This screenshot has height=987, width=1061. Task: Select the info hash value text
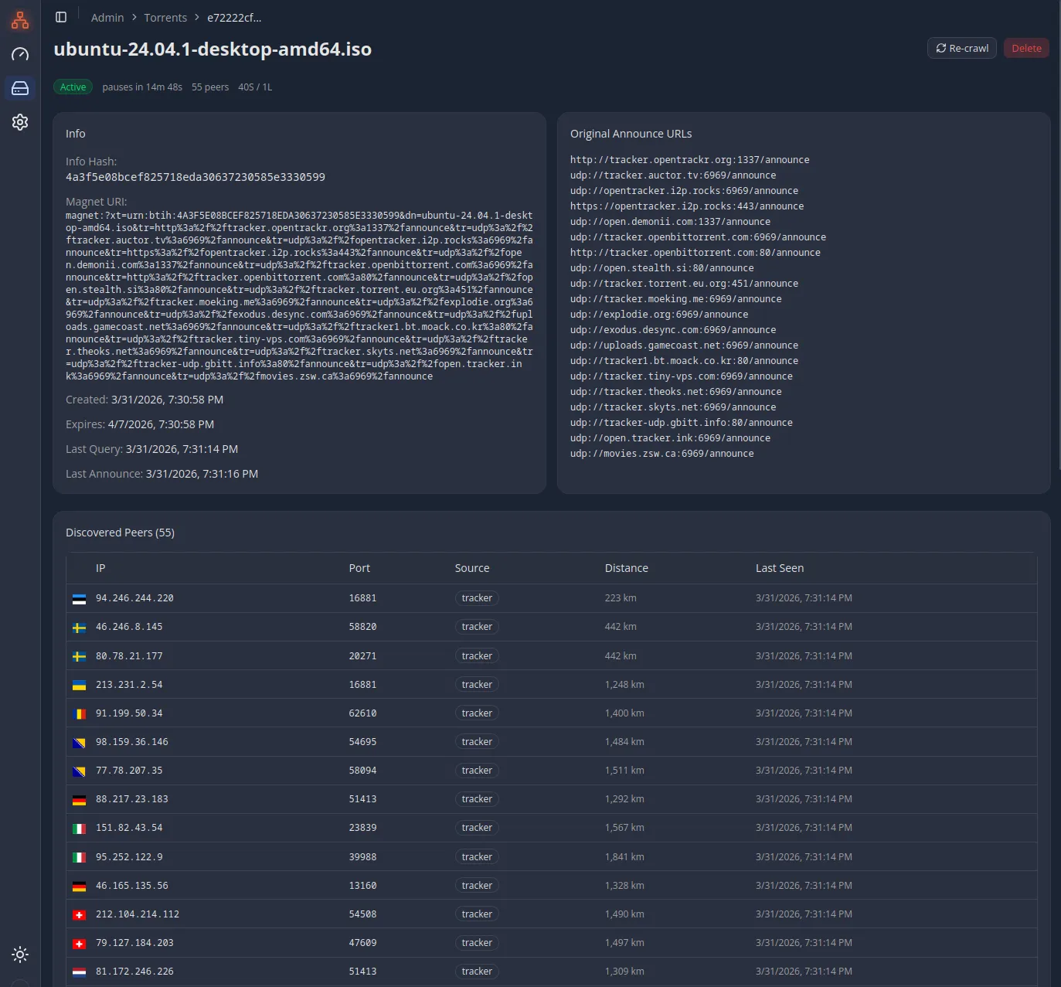195,177
